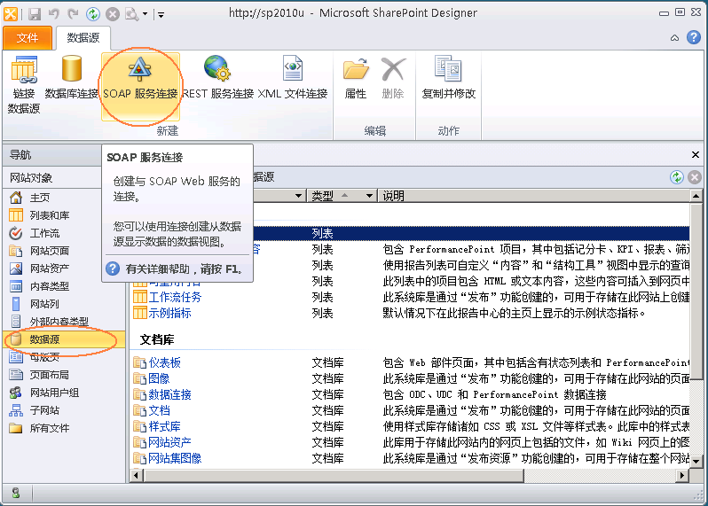The width and height of the screenshot is (708, 506).
Task: Click the Undo arrow in title bar
Action: pos(54,14)
